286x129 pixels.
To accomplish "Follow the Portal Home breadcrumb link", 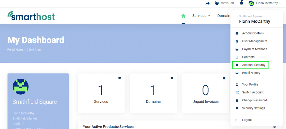I will pos(15,50).
